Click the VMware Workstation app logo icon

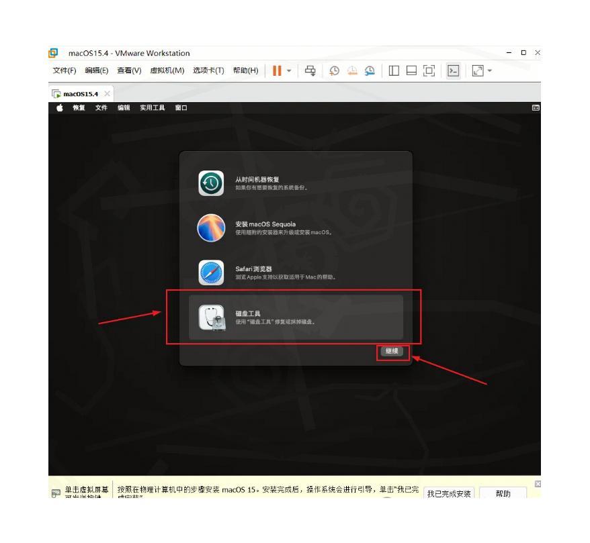[53, 53]
